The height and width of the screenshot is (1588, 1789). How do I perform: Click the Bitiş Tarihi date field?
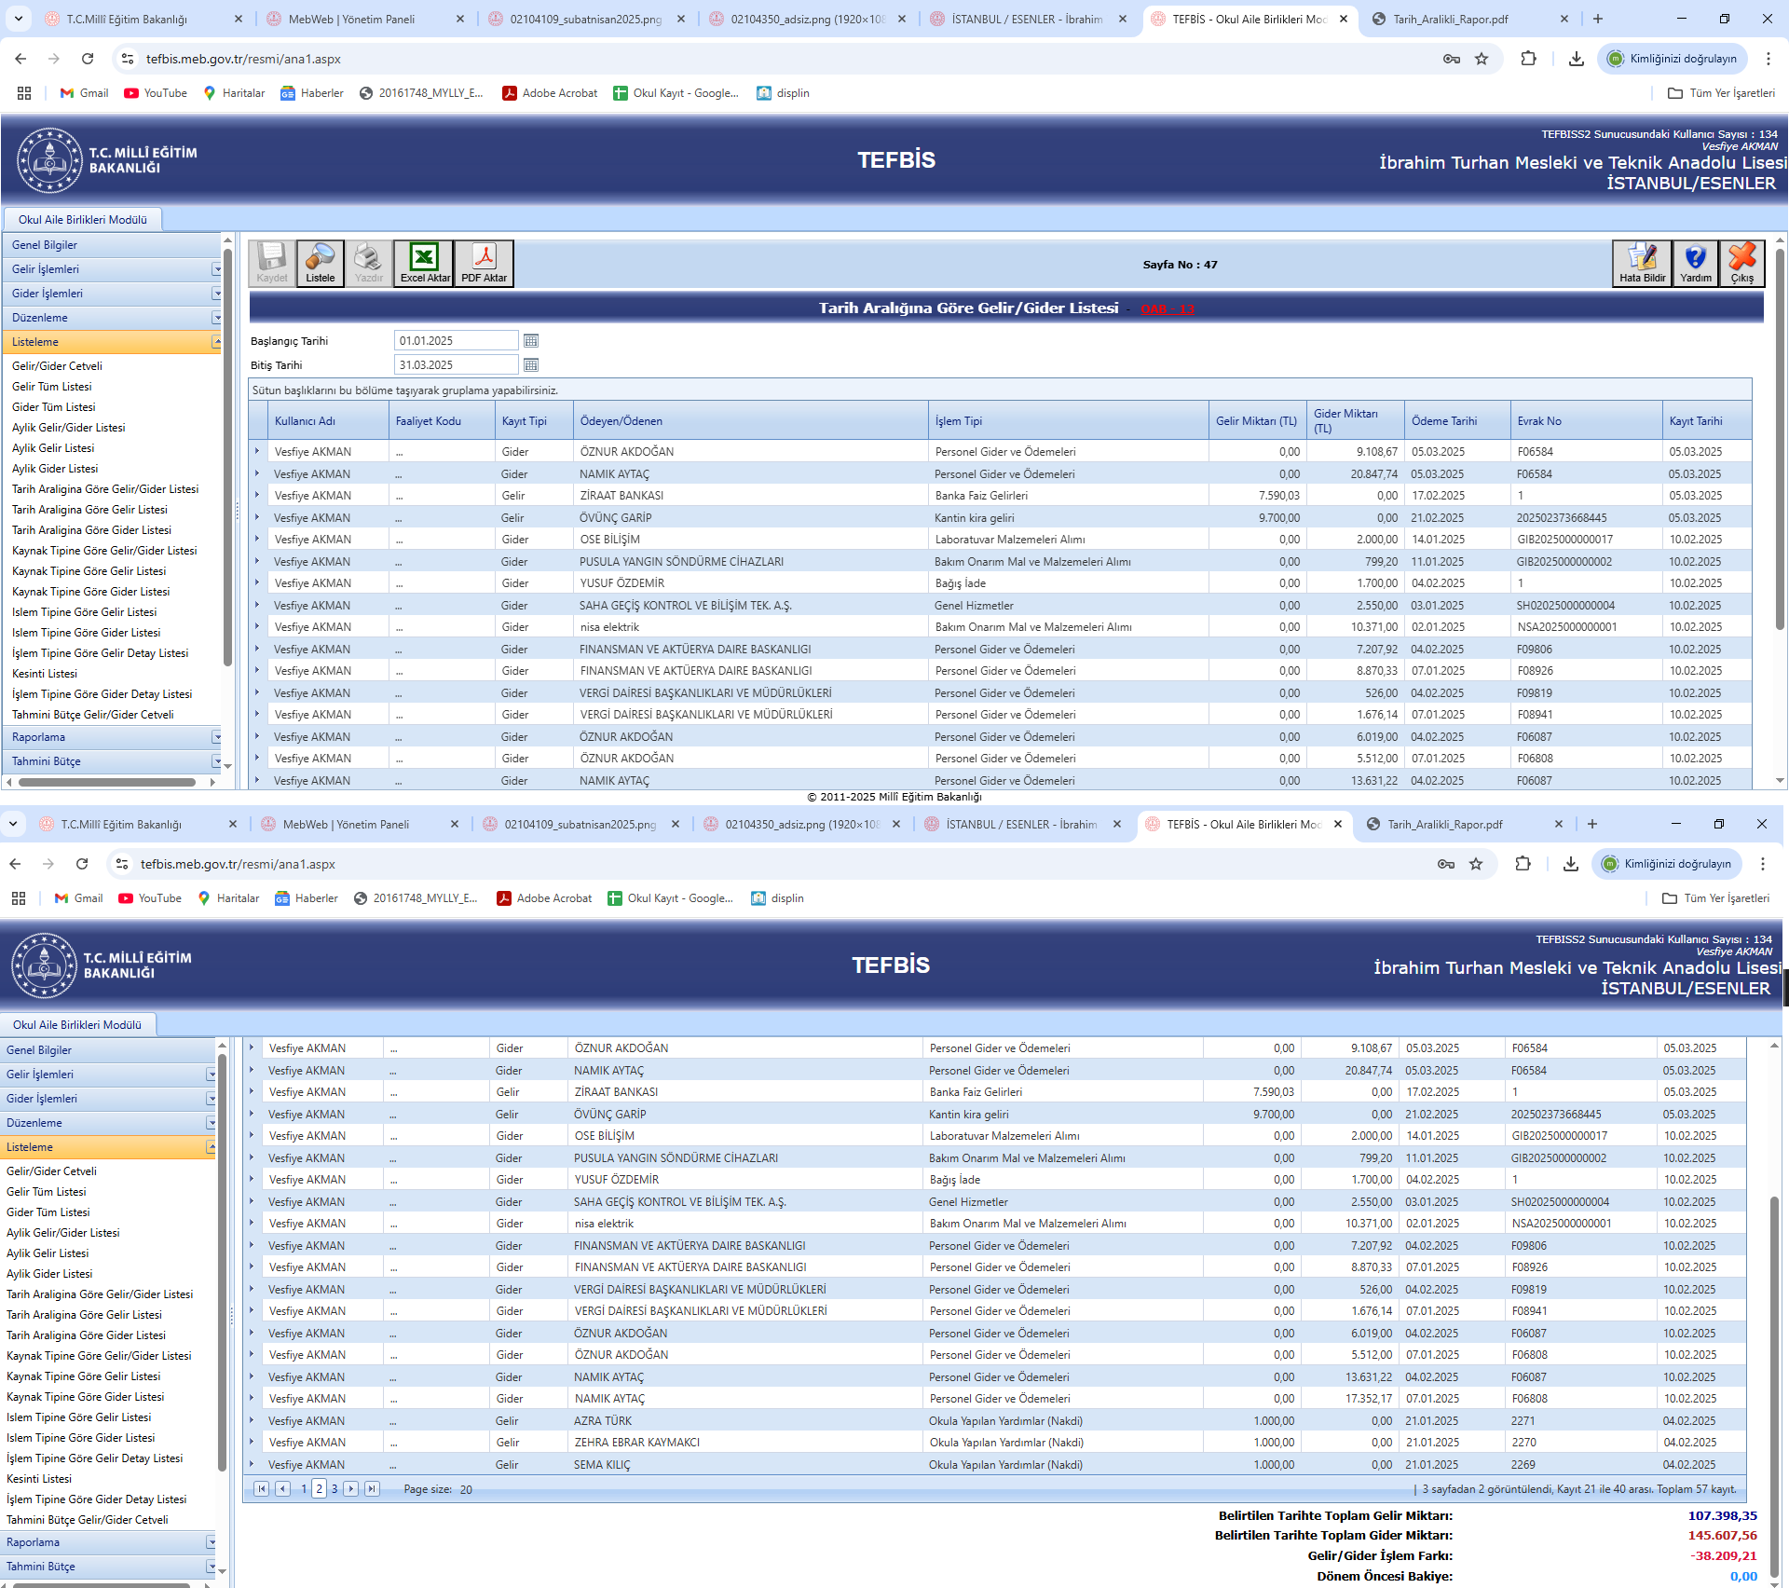tap(455, 365)
